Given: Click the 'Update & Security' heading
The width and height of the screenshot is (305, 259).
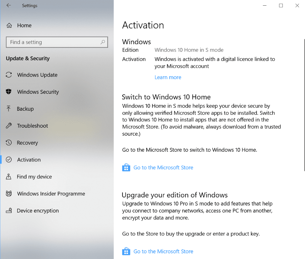Looking at the screenshot, I should (28, 59).
